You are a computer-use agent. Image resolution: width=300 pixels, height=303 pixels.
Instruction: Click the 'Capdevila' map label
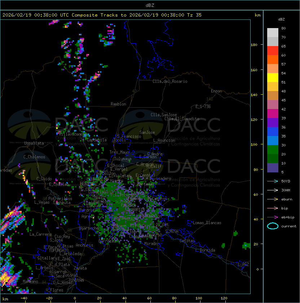(x=97, y=140)
